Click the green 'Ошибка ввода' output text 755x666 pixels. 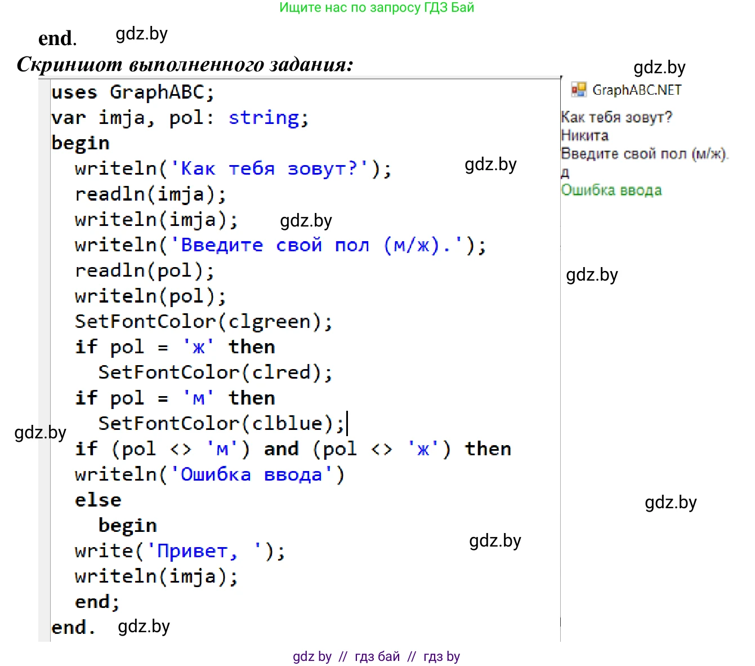coord(611,190)
